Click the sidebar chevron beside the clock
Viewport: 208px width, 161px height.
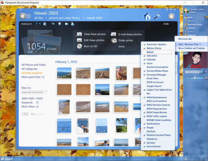(206, 159)
